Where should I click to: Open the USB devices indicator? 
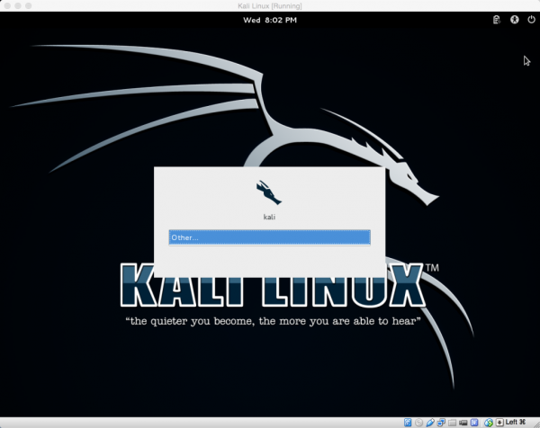[x=430, y=423]
